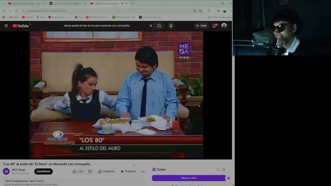This screenshot has height=186, width=331.
Task: Open the apps grid in bookmarks bar
Action: [x=3, y=17]
